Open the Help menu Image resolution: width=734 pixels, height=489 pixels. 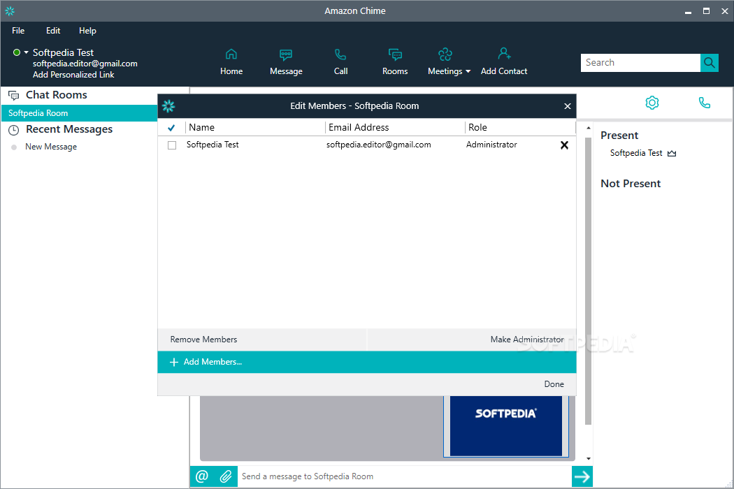87,31
